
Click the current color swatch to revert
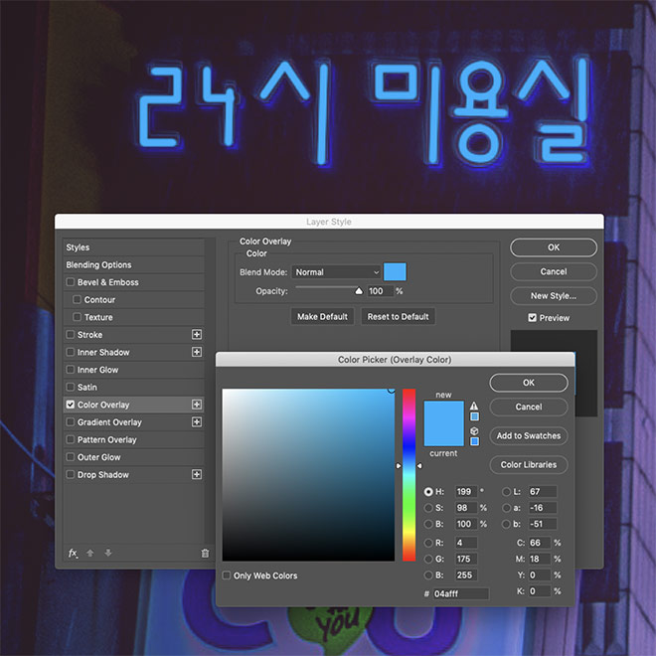[x=444, y=435]
